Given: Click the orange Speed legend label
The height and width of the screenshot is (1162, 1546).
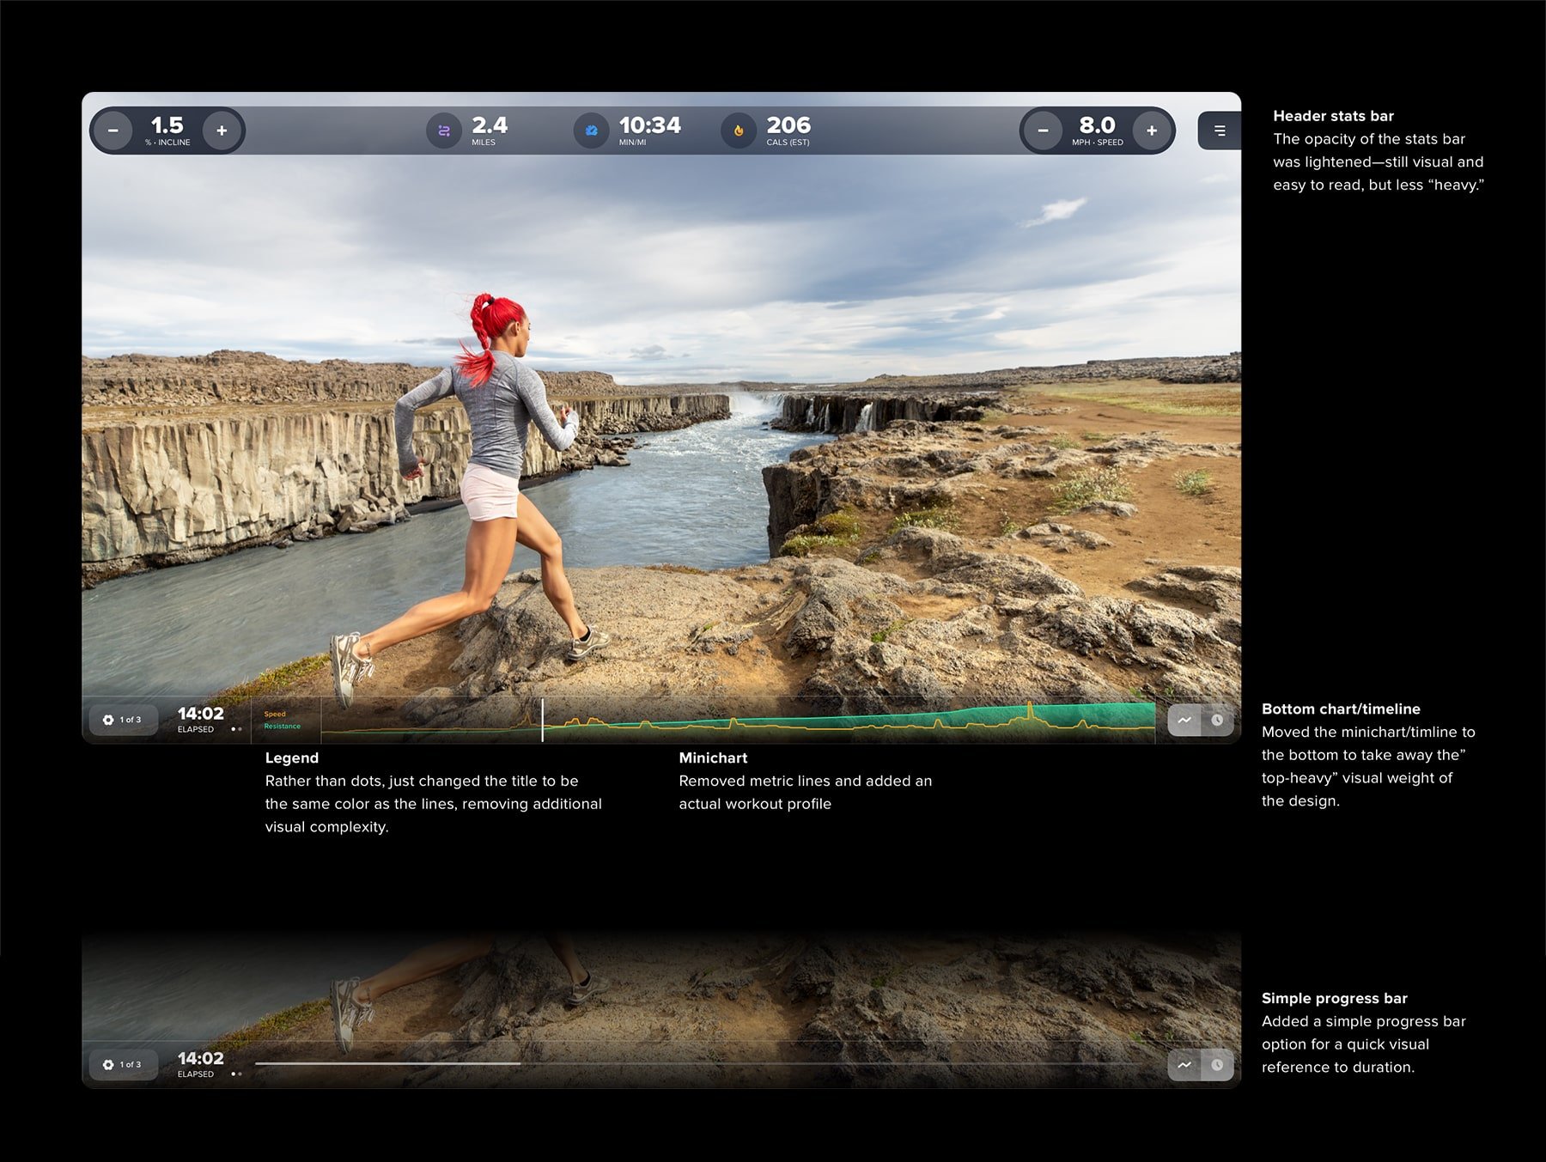Looking at the screenshot, I should pos(275,715).
